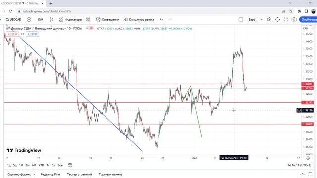Click the Опубликовать publish button

pyautogui.click(x=308, y=20)
